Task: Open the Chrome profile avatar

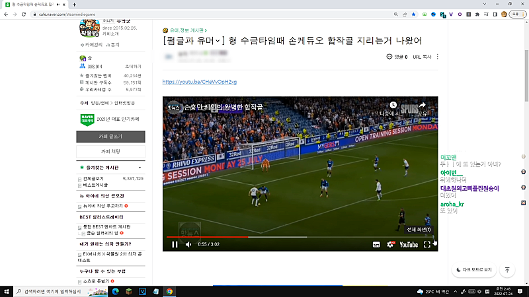Action: (x=504, y=15)
